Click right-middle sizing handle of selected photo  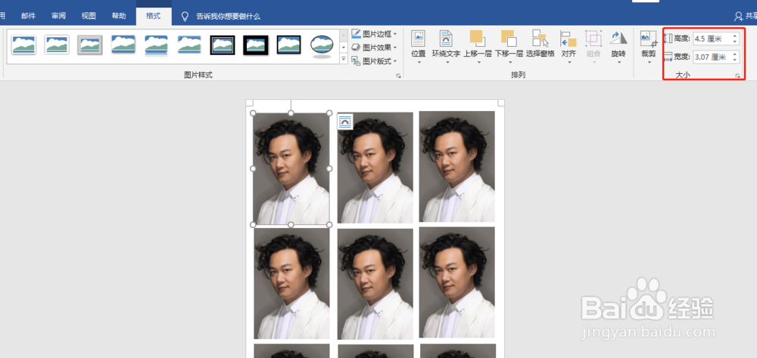point(329,168)
